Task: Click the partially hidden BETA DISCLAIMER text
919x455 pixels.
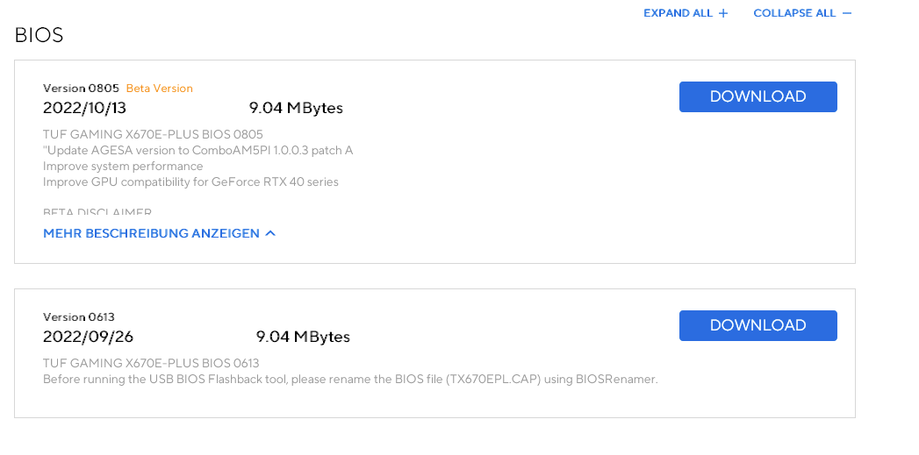Action: coord(97,212)
